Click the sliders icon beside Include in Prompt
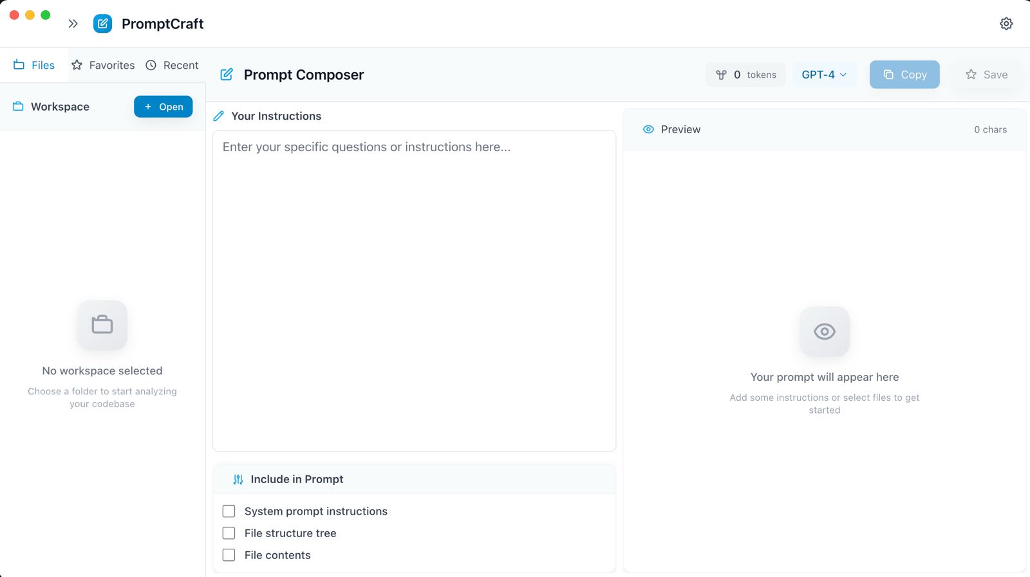Screen dimensions: 1030x577 tap(238, 479)
